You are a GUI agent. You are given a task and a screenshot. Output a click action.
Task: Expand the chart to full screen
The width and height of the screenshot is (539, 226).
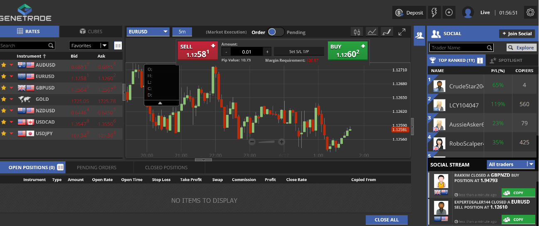[402, 32]
